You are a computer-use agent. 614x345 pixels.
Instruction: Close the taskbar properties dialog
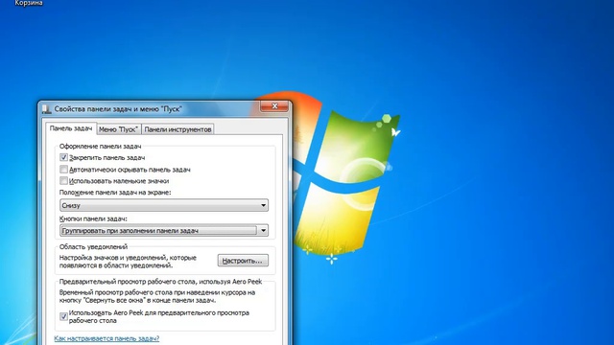pos(274,106)
